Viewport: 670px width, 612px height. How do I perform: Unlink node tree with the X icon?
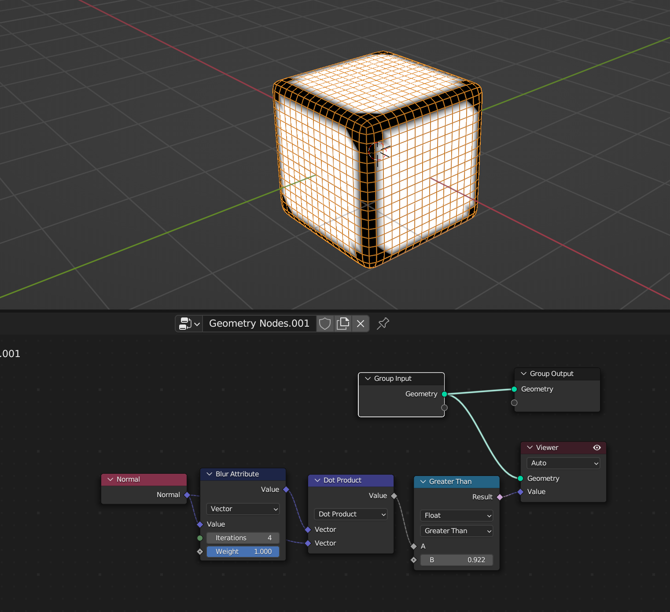(x=361, y=324)
